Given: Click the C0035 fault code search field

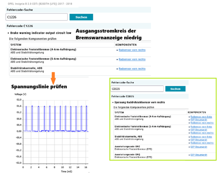Looking at the screenshot, I should pyautogui.click(x=137, y=89).
